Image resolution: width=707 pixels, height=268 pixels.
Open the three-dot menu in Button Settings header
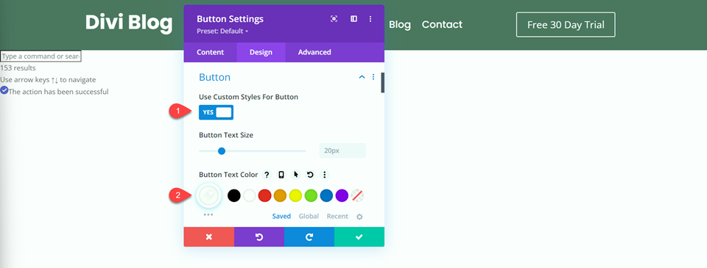370,19
